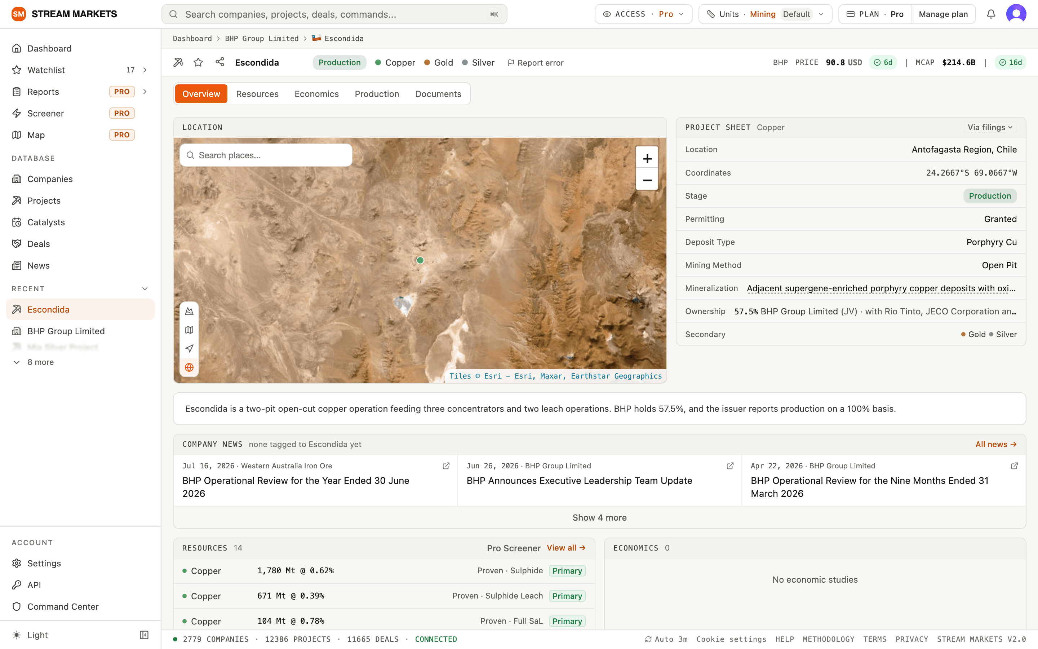1038x649 pixels.
Task: Open METHODOLOGY footer link
Action: click(828, 639)
